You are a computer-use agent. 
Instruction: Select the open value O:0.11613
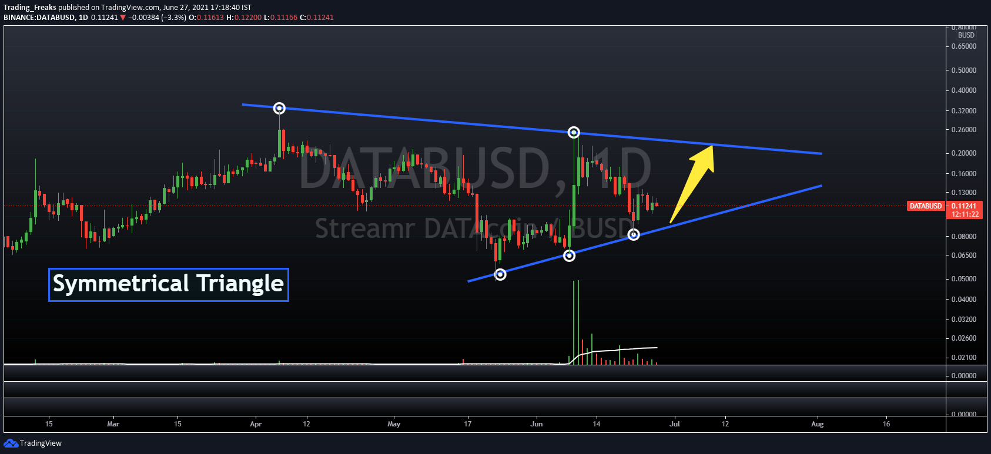pos(206,18)
